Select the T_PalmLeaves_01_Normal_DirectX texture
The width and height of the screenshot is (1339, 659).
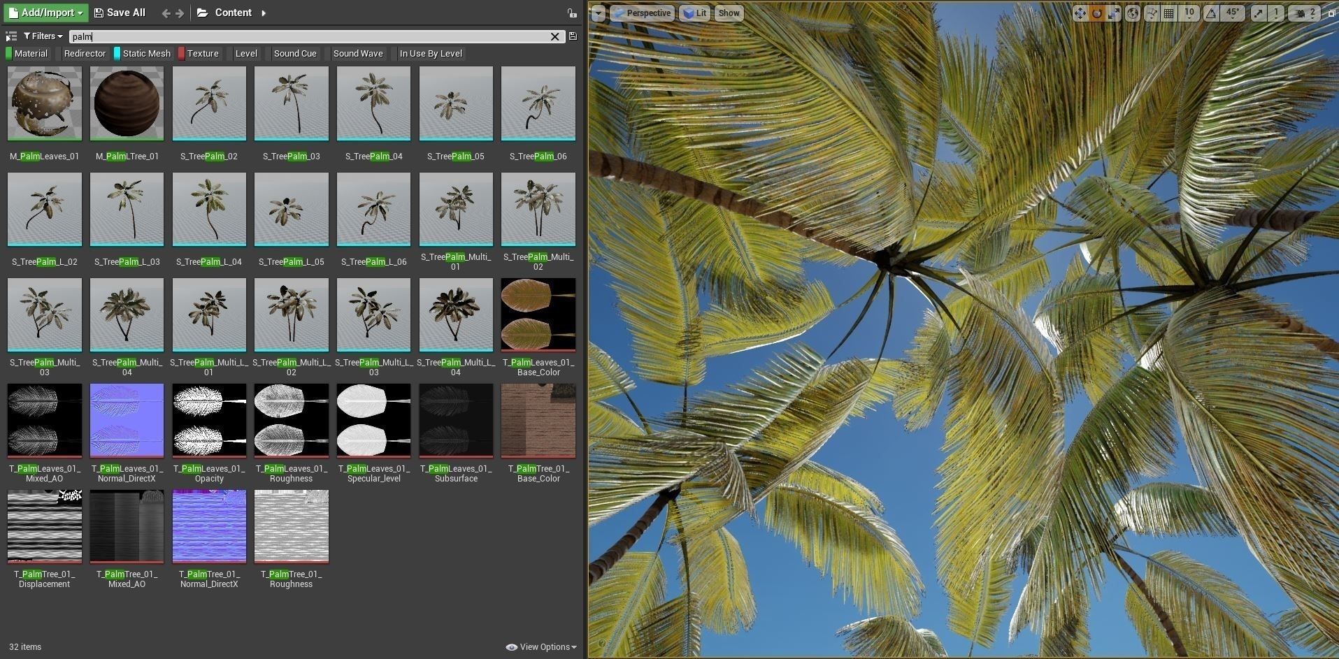127,420
